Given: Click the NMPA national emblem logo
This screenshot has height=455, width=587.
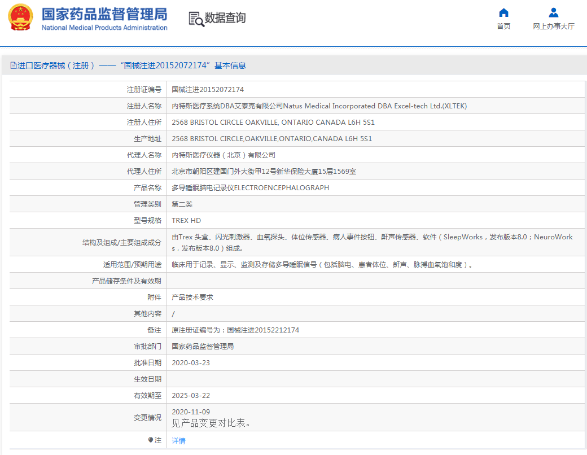Looking at the screenshot, I should click(x=20, y=18).
